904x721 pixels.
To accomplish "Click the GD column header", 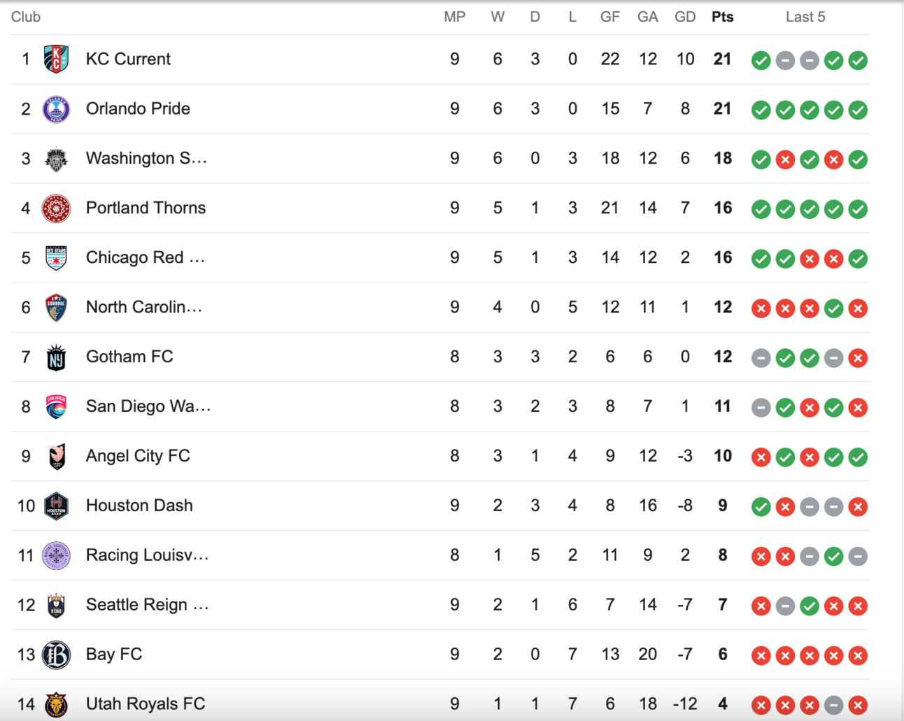I will click(x=684, y=17).
